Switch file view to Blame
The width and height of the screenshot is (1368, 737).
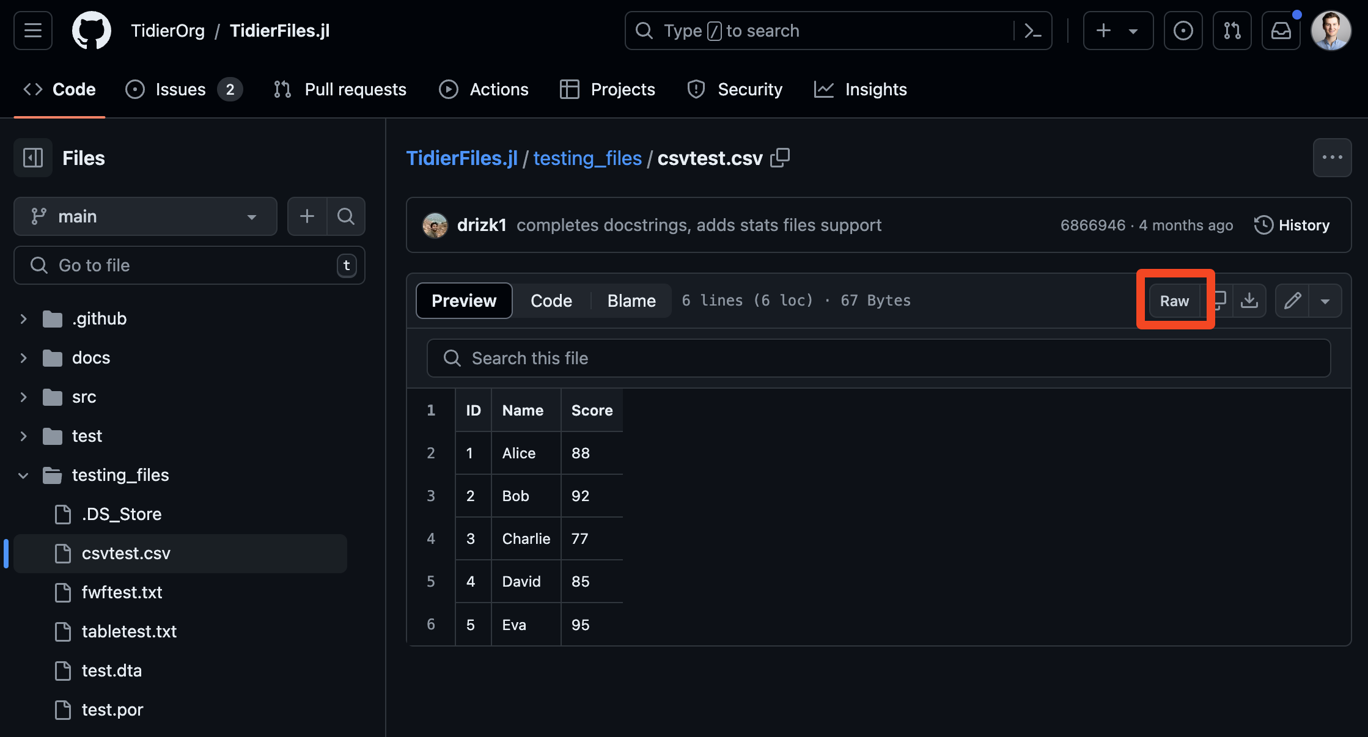pyautogui.click(x=631, y=301)
